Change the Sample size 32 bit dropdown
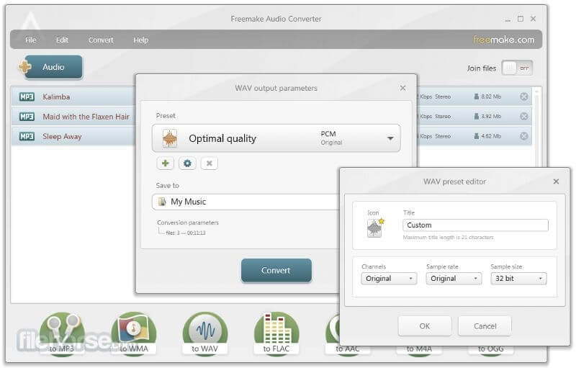 coord(518,279)
